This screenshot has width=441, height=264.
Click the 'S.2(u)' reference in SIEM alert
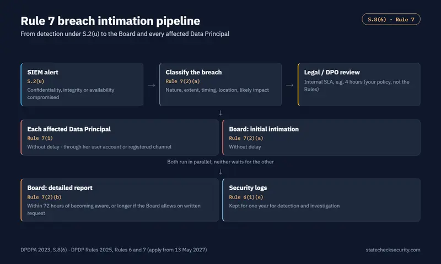point(36,81)
